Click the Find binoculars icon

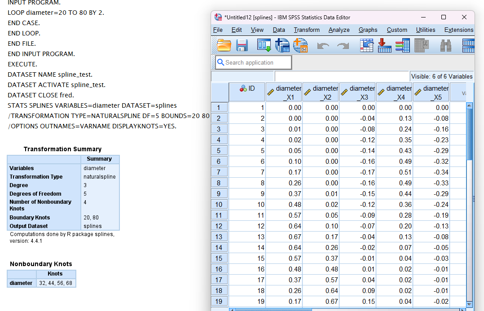coord(446,46)
